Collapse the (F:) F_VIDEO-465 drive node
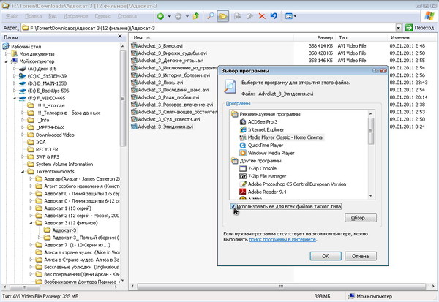Image resolution: width=439 pixels, height=302 pixels. tap(15, 98)
